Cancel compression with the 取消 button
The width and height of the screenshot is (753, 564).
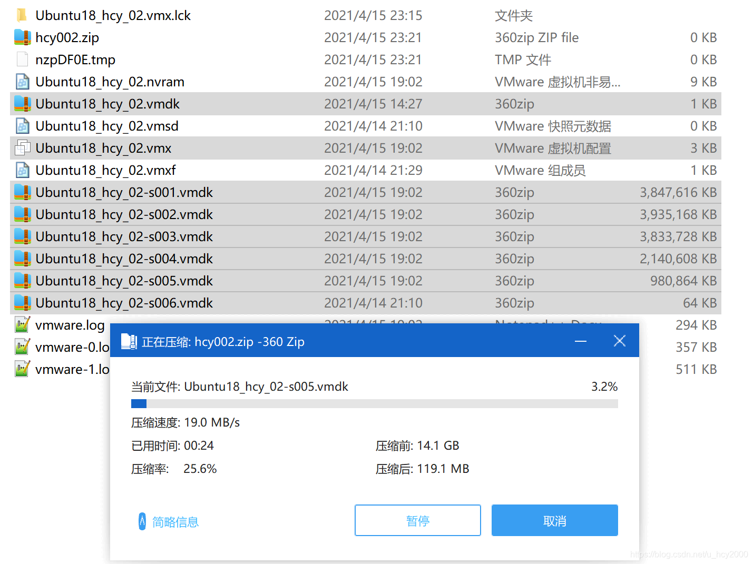pyautogui.click(x=555, y=520)
